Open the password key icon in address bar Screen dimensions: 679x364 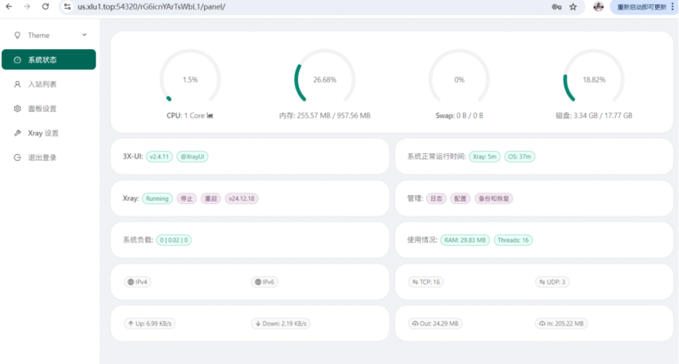click(x=556, y=7)
